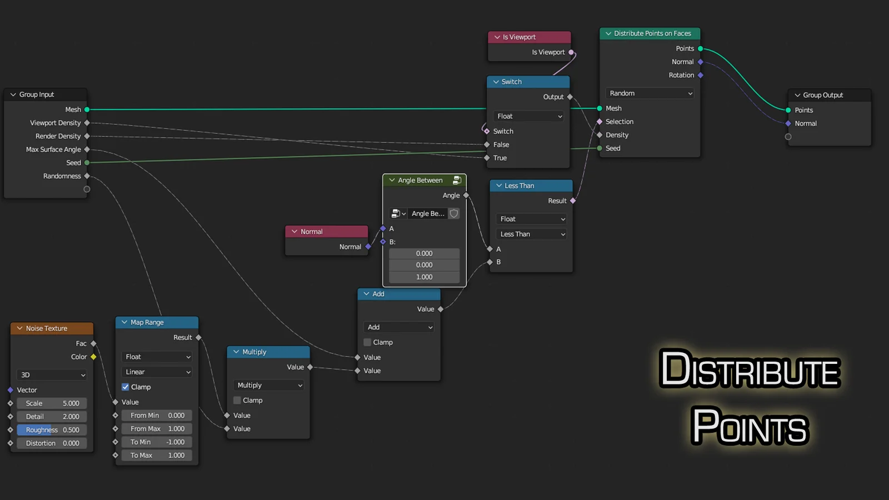Open the Multiply operation dropdown

[x=268, y=385]
